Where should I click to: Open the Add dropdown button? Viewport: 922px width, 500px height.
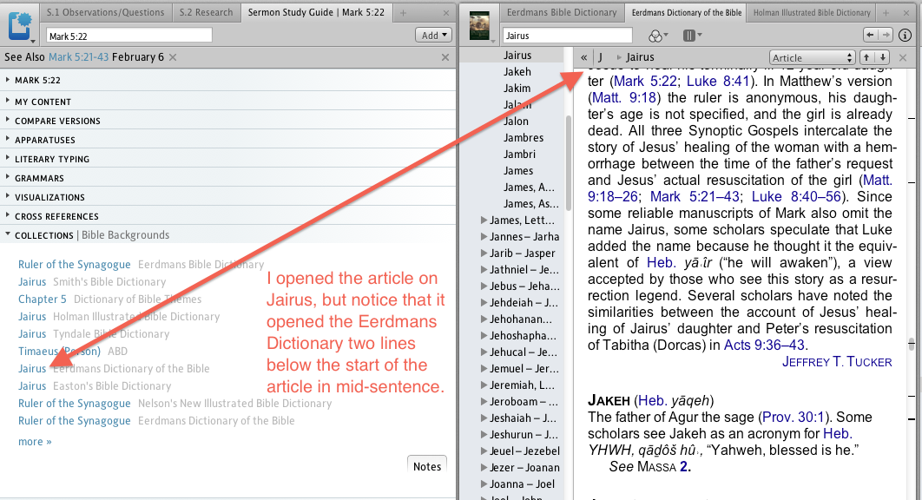tap(433, 36)
